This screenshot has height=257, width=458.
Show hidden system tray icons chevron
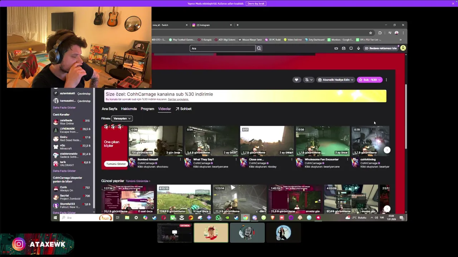pos(371,218)
